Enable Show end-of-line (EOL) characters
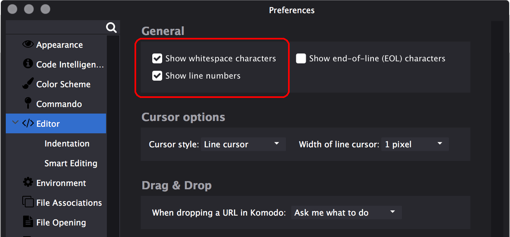The width and height of the screenshot is (510, 237). pos(301,58)
